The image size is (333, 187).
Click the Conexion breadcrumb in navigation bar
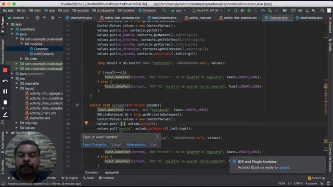click(147, 10)
